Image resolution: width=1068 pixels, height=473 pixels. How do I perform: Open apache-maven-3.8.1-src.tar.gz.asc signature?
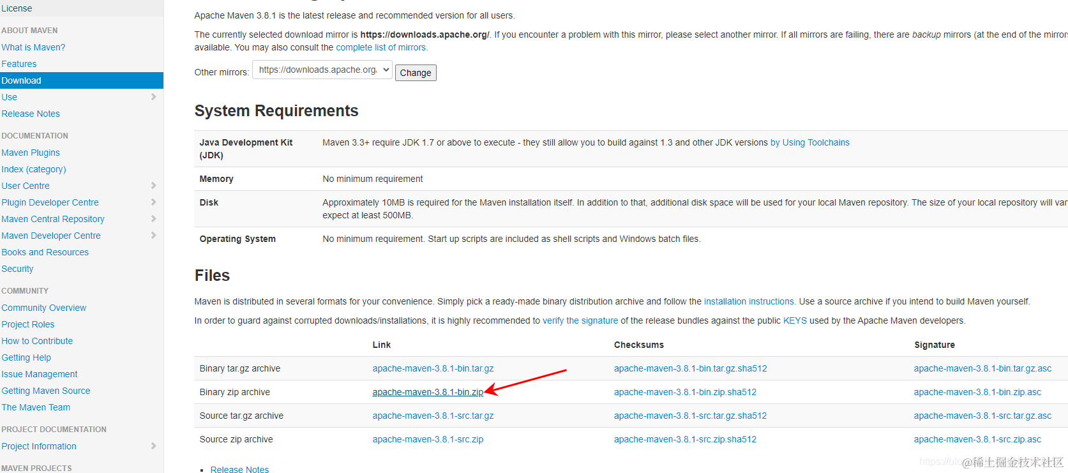(982, 416)
